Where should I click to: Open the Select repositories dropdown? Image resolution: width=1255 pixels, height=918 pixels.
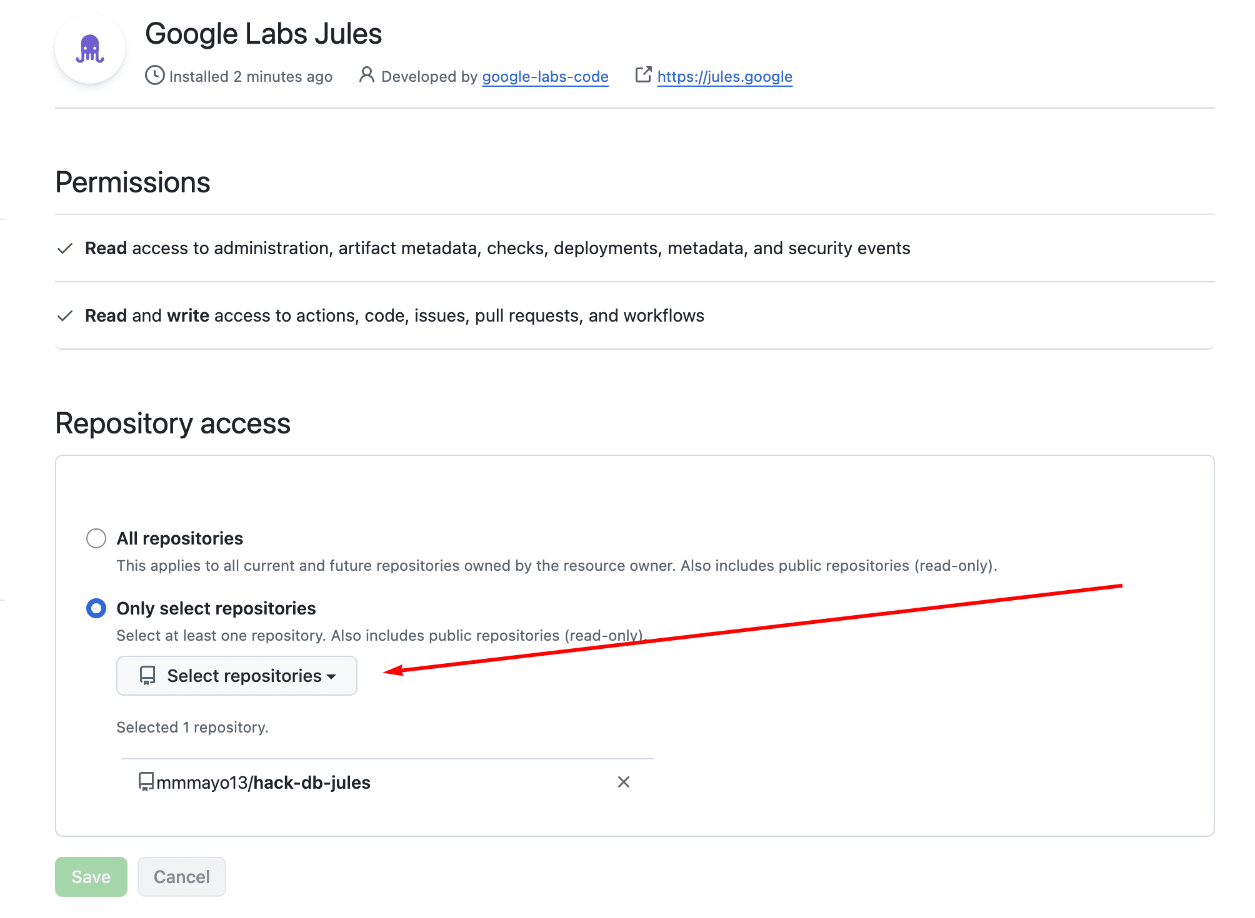[236, 676]
